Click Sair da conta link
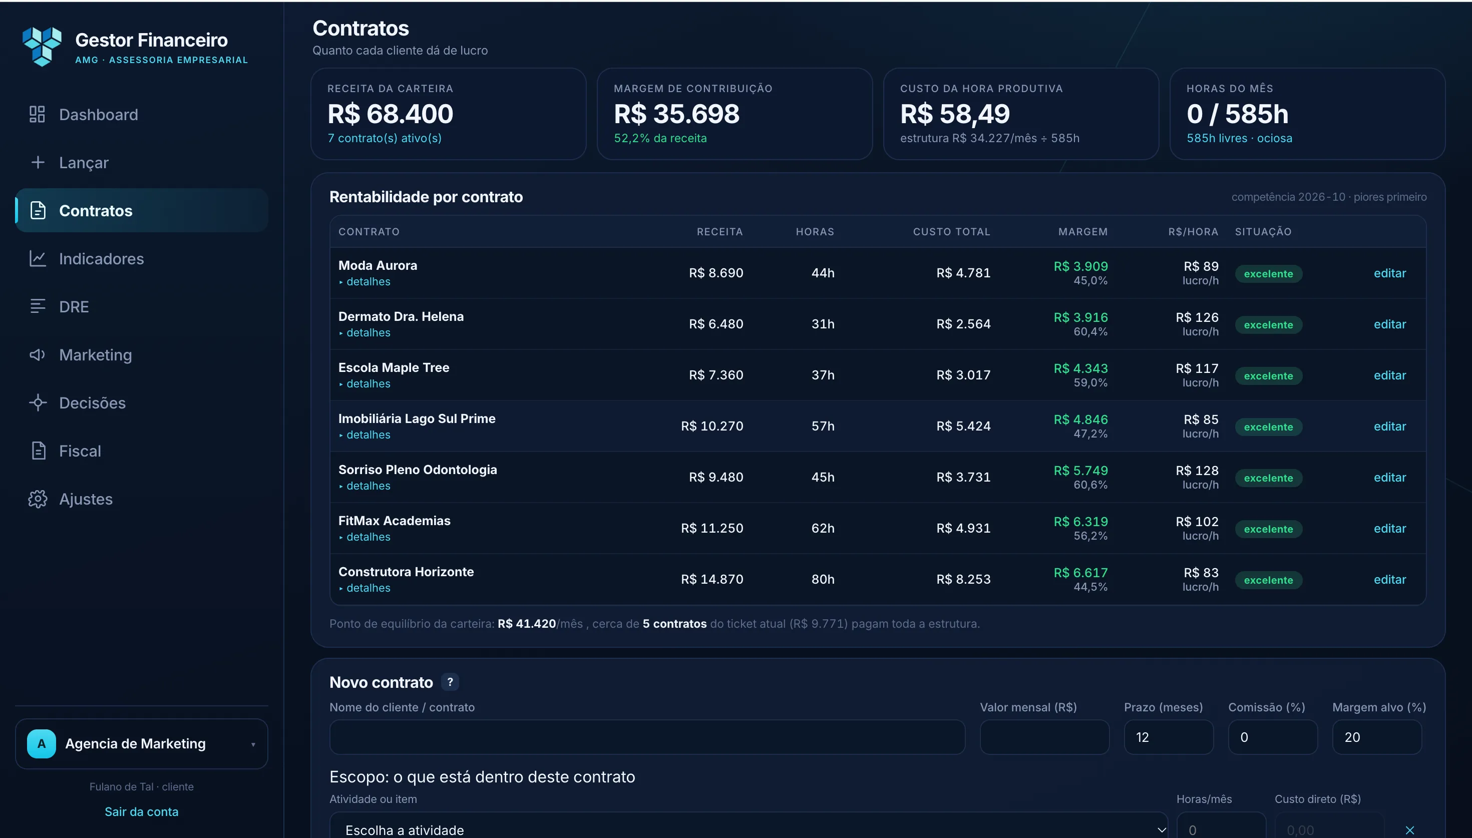Viewport: 1472px width, 838px height. tap(142, 811)
